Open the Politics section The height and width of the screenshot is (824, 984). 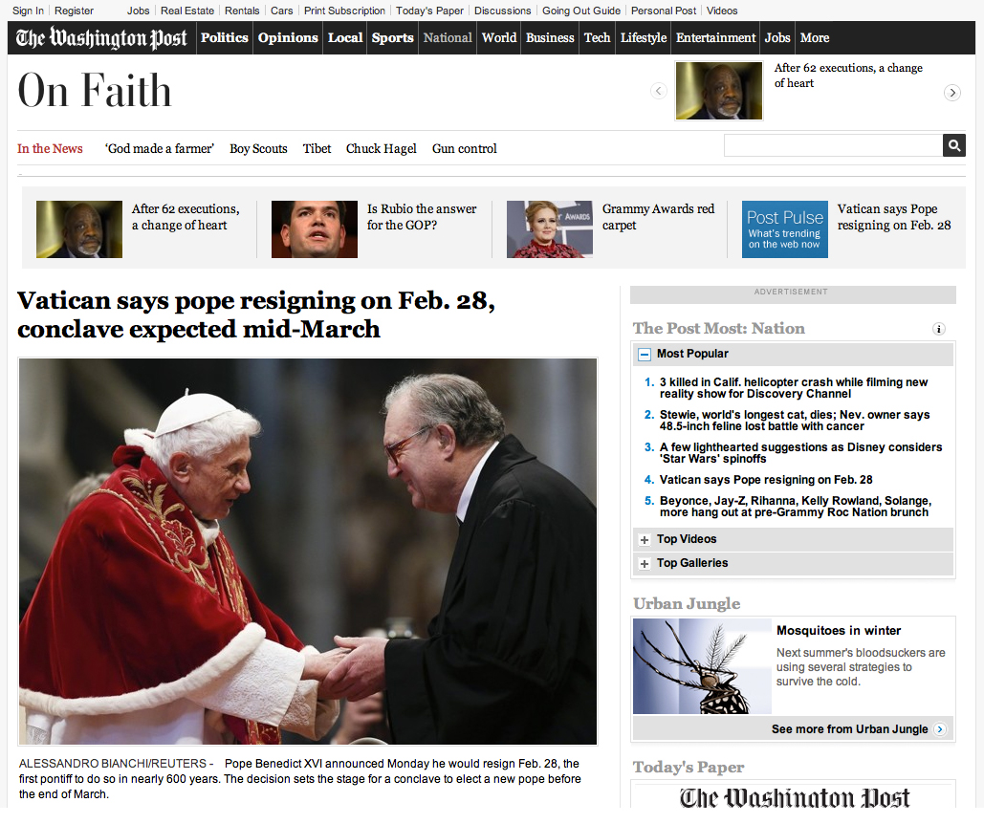[x=224, y=37]
